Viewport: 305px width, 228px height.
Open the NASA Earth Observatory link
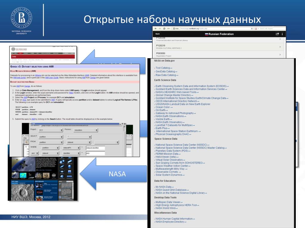tap(169, 122)
